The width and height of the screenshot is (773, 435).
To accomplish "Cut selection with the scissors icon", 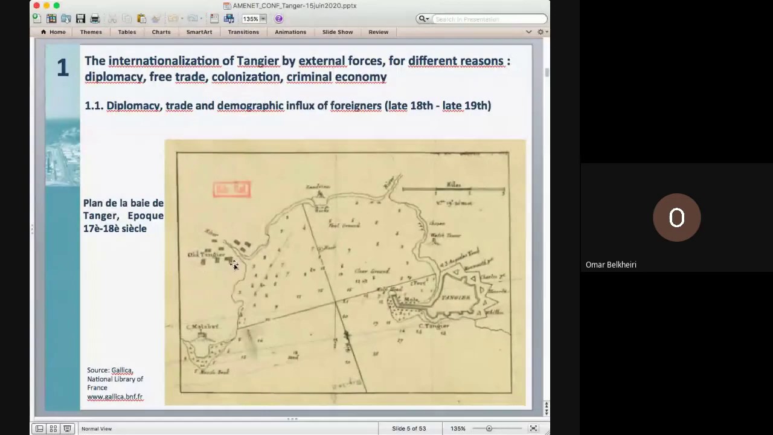I will 112,19.
